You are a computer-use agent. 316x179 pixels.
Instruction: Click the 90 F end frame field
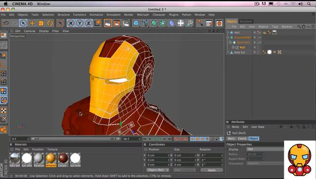click(132, 139)
